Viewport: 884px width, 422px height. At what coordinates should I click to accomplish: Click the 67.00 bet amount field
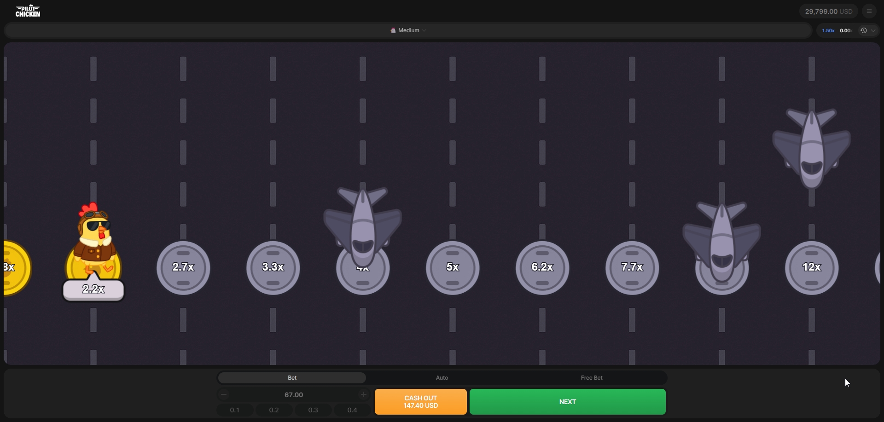pyautogui.click(x=294, y=395)
